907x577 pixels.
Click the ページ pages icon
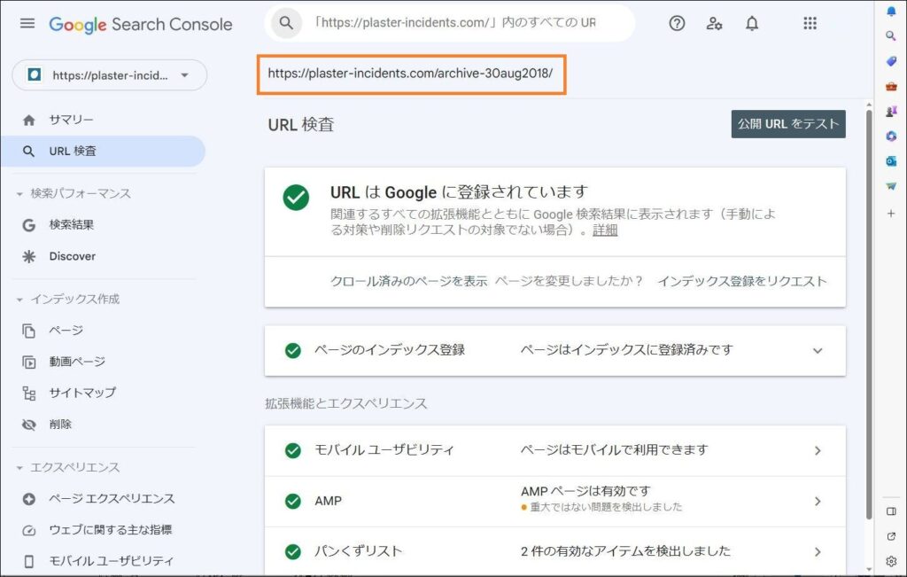click(28, 331)
